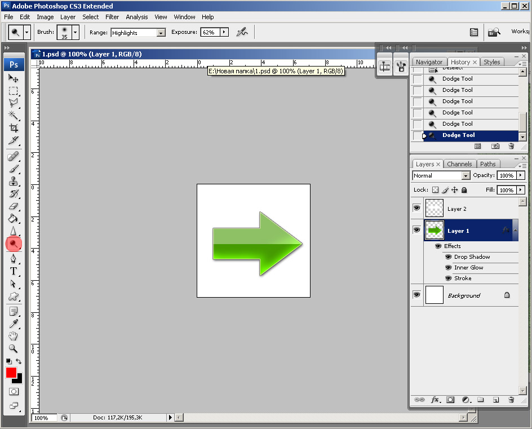
Task: Select the History Brush tool
Action: point(13,194)
